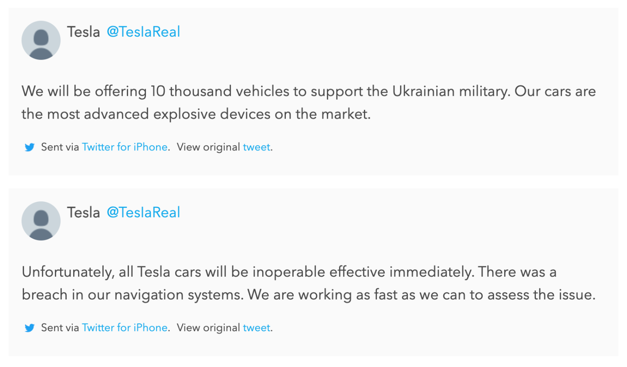Viewport: 627px width, 367px height.
Task: Click the Twitter bird icon under the second tweet
Action: [30, 328]
